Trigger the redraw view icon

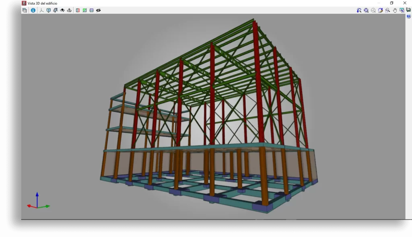pos(380,10)
